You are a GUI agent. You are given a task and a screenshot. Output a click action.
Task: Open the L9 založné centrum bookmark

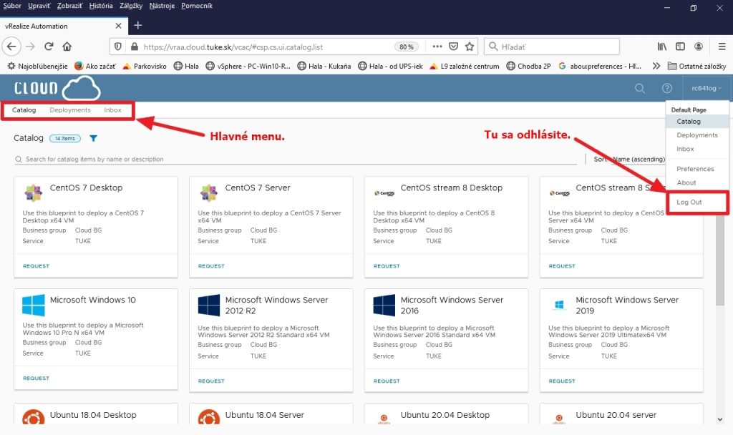464,67
